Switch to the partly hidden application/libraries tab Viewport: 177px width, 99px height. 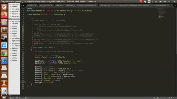(x=161, y=5)
